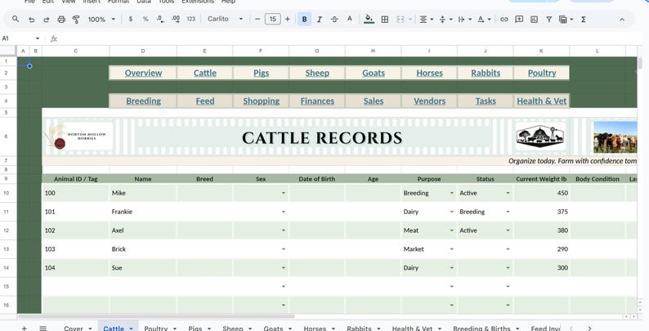The image size is (649, 331).
Task: Switch to the Goats sheet tab
Action: coord(273,328)
